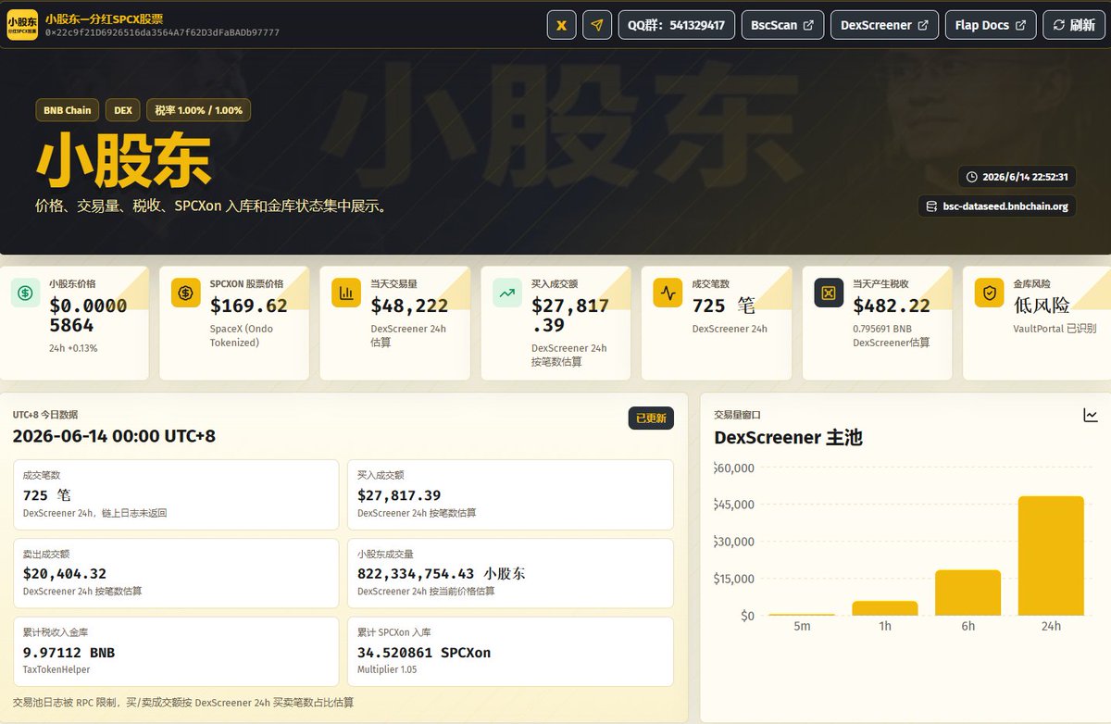1111x724 pixels.
Task: Click the 822,334,754.43 小股东 volume value
Action: coord(442,574)
